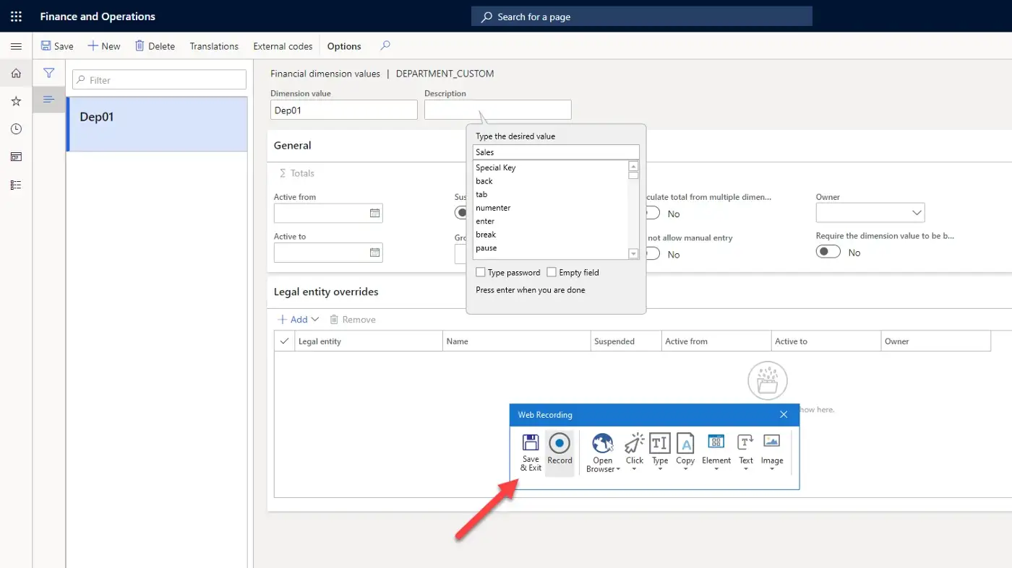
Task: Collapse the General section header
Action: point(293,145)
